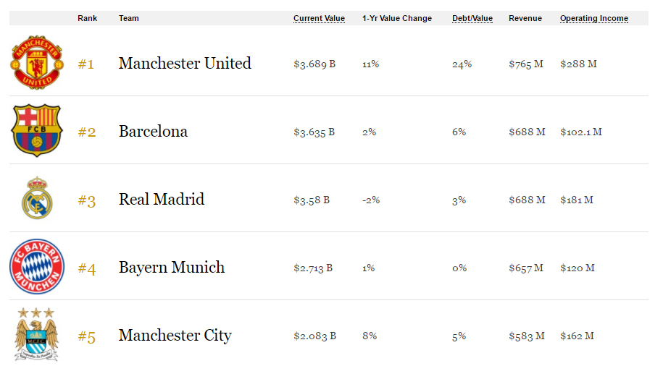Open the Bayern Munich team name
Screen dimensions: 663x366
pos(171,267)
